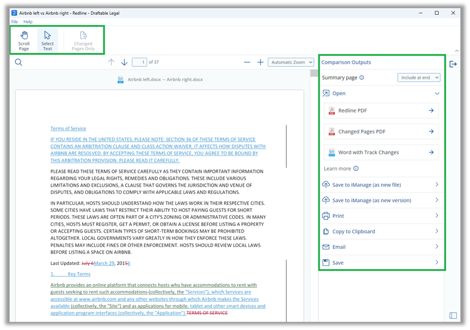Image resolution: width=470 pixels, height=330 pixels.
Task: Click the Open section arrow icon
Action: click(326, 93)
